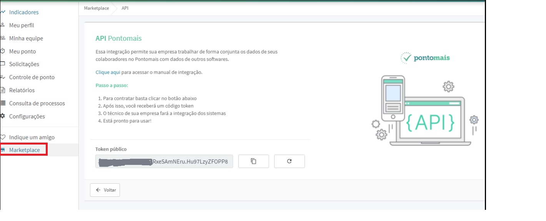Click the Voltar button
Screen dimensions: 546x221
(x=105, y=190)
